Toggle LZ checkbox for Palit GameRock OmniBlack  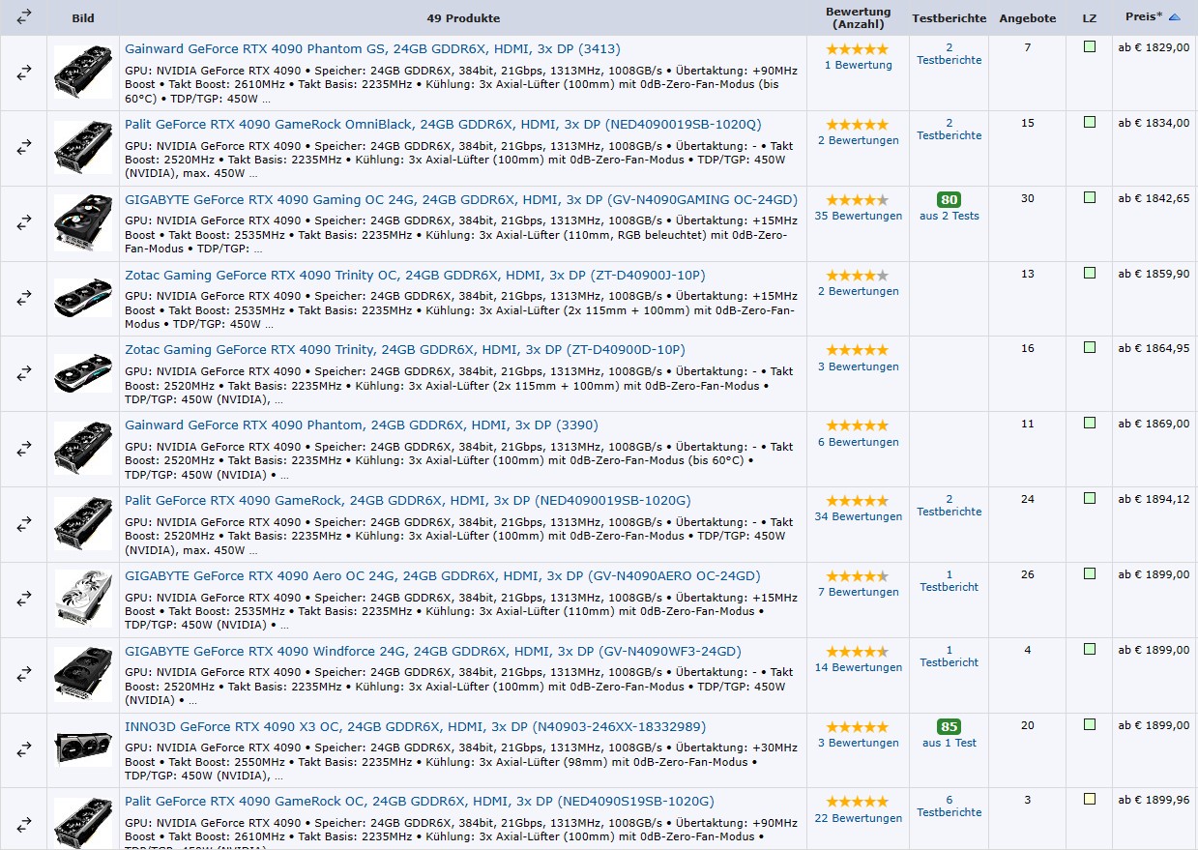point(1090,122)
